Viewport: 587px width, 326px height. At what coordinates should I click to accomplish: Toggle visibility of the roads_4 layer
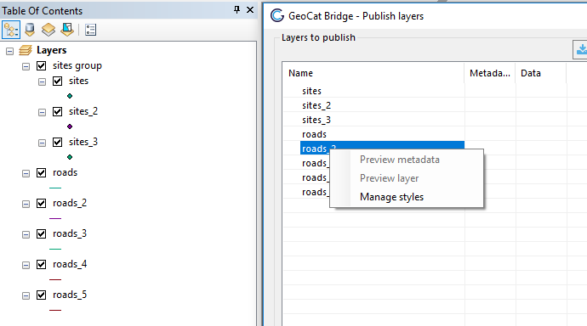tap(41, 264)
